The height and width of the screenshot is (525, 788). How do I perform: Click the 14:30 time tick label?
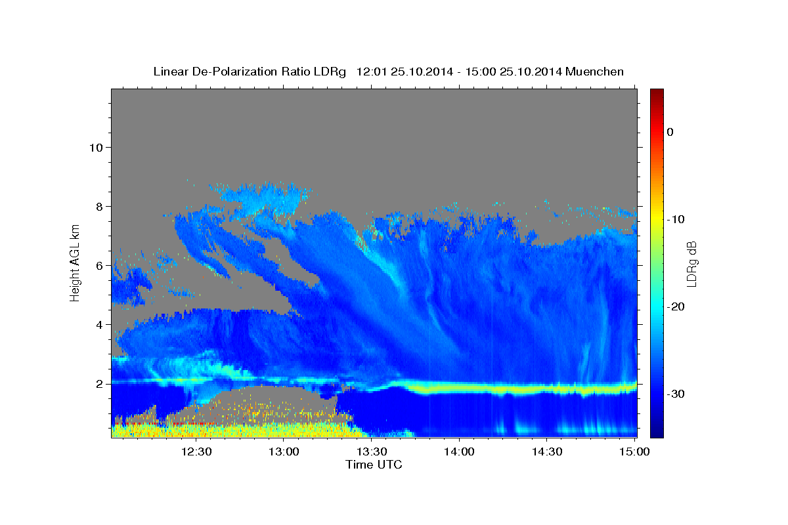546,452
